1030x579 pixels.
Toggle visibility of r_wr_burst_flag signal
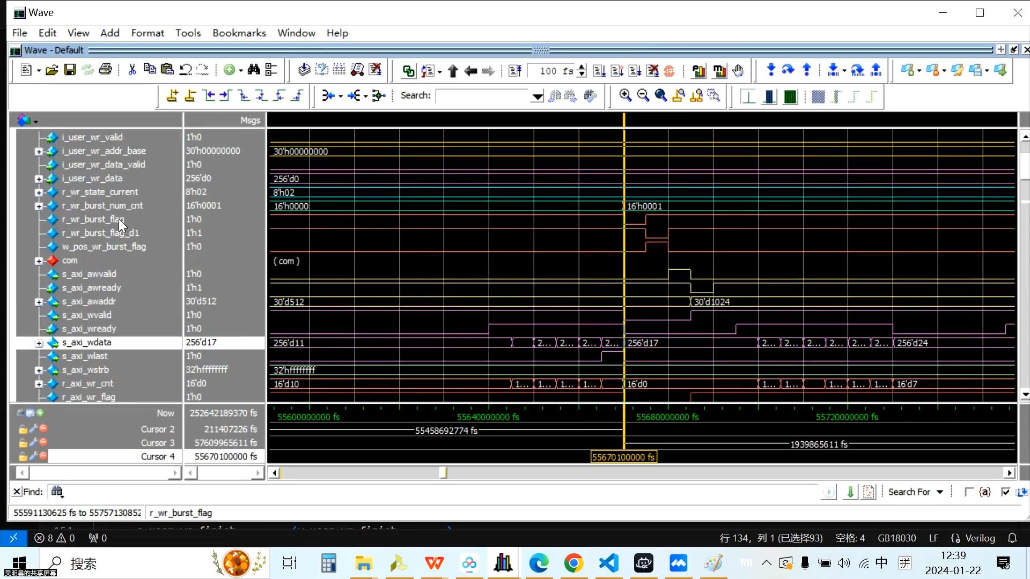(x=92, y=219)
